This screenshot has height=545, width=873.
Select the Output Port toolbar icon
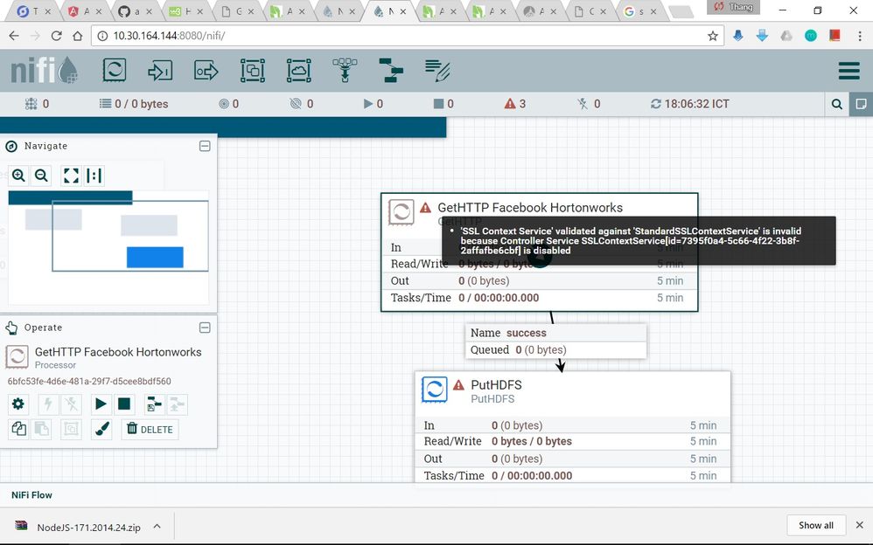click(206, 71)
